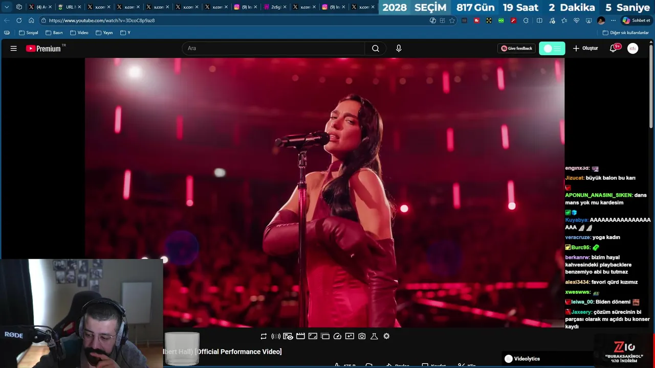This screenshot has width=655, height=368.
Task: Open the YouTube account avatar menu
Action: click(633, 49)
